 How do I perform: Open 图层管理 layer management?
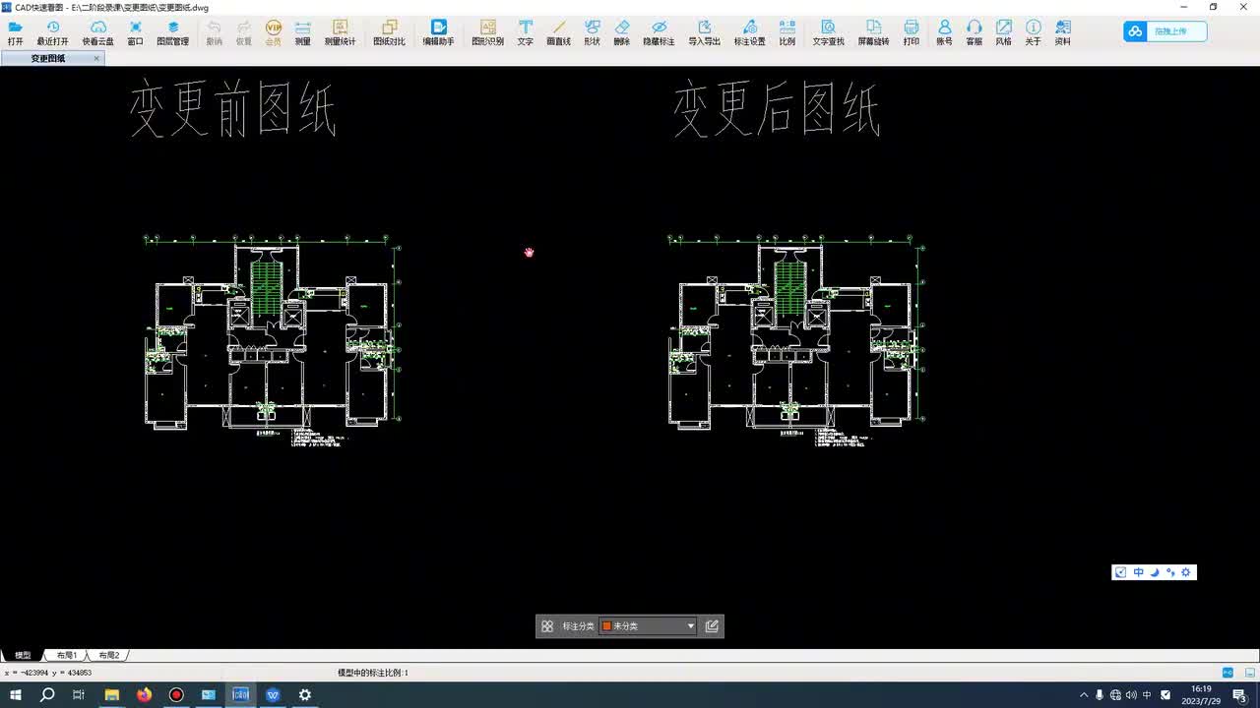[173, 32]
